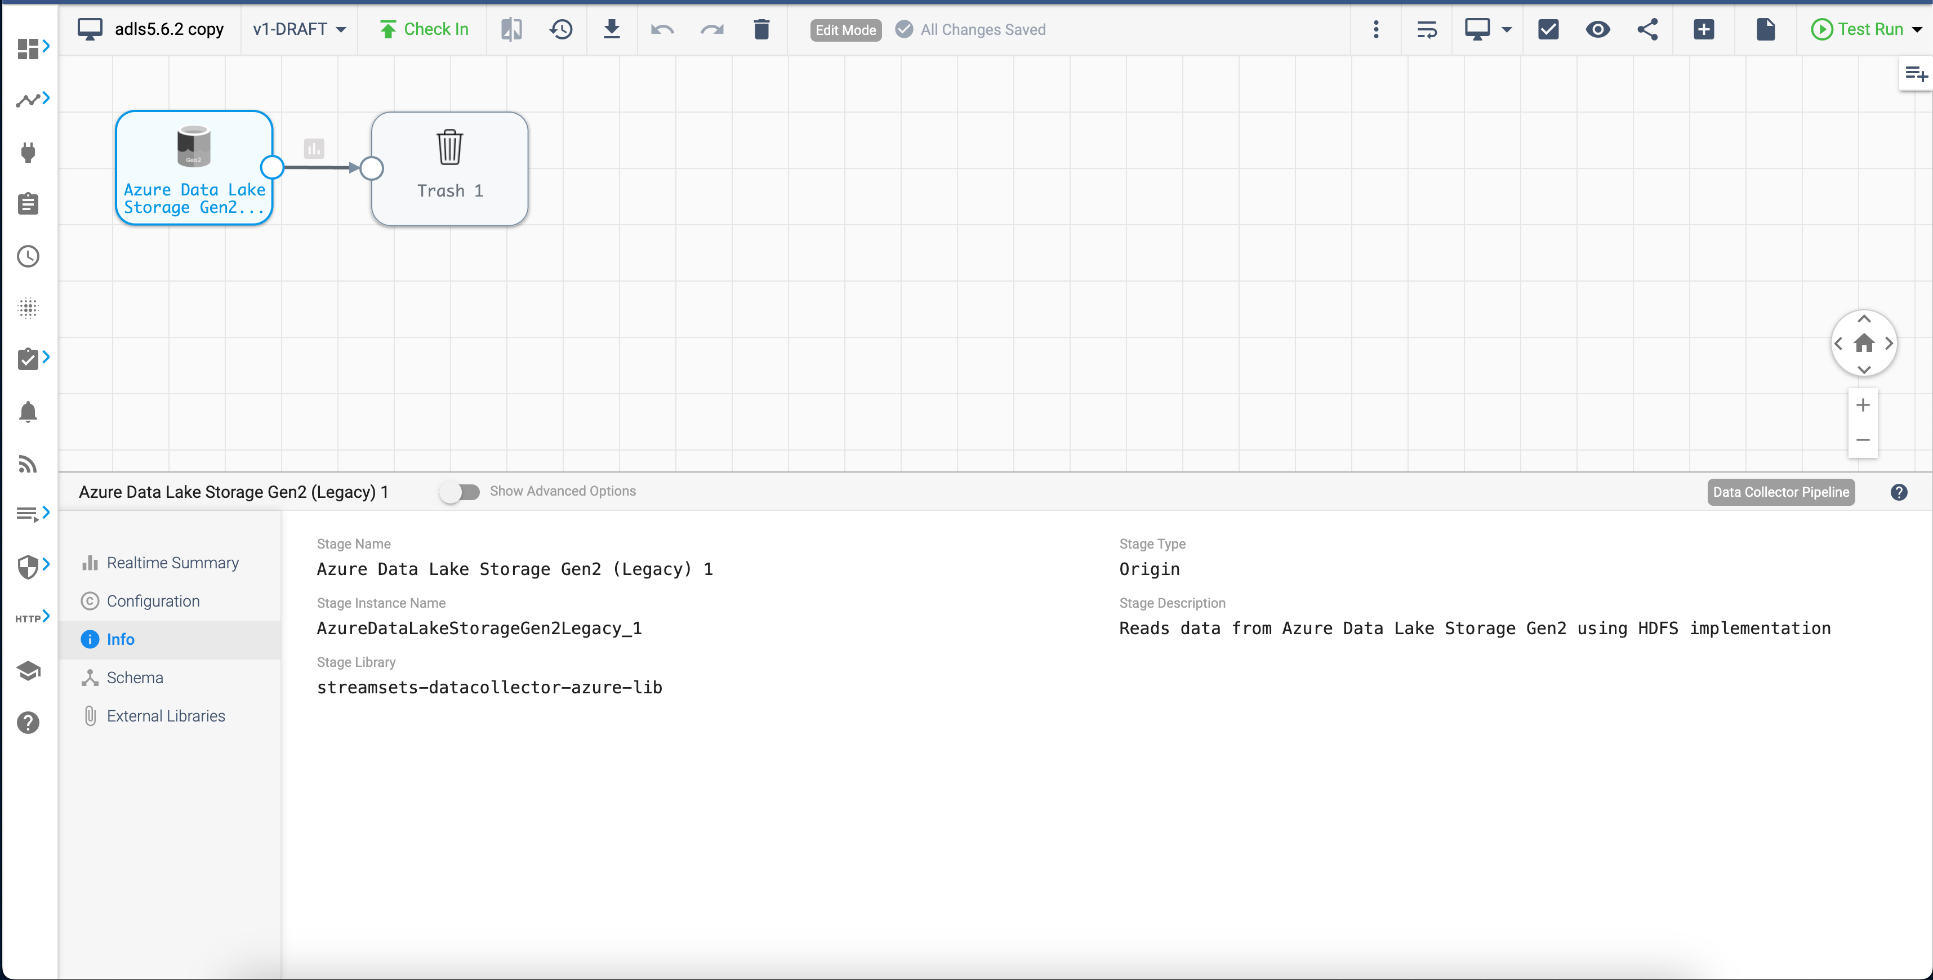Click the validate checkbox icon
1933x980 pixels.
point(1549,29)
